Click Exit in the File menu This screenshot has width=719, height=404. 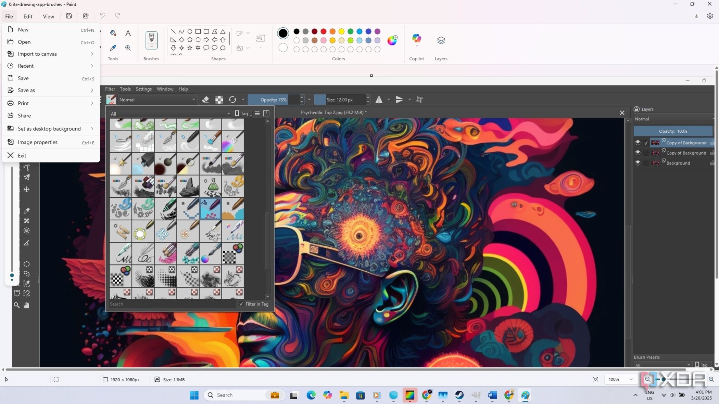pos(51,155)
